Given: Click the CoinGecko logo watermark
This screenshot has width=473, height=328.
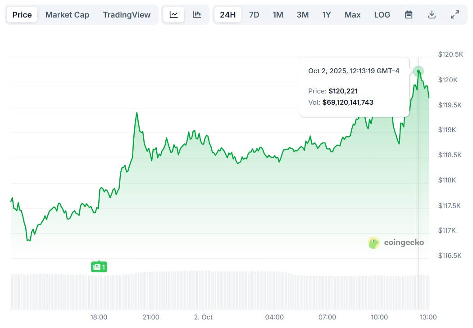Looking at the screenshot, I should [x=396, y=243].
